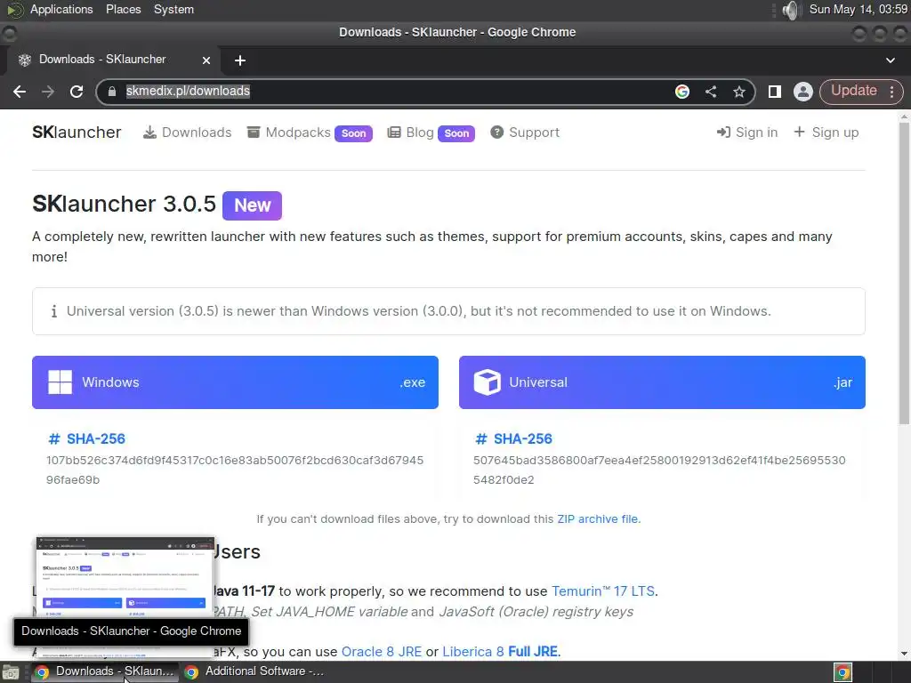Click the Sign up link

(826, 133)
